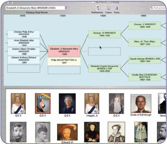Select George VI WINDSOR box in tree
The image size is (167, 144).
pos(104,34)
